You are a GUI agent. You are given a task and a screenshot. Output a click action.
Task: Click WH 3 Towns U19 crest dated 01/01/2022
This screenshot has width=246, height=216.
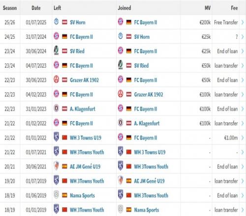click(56, 137)
